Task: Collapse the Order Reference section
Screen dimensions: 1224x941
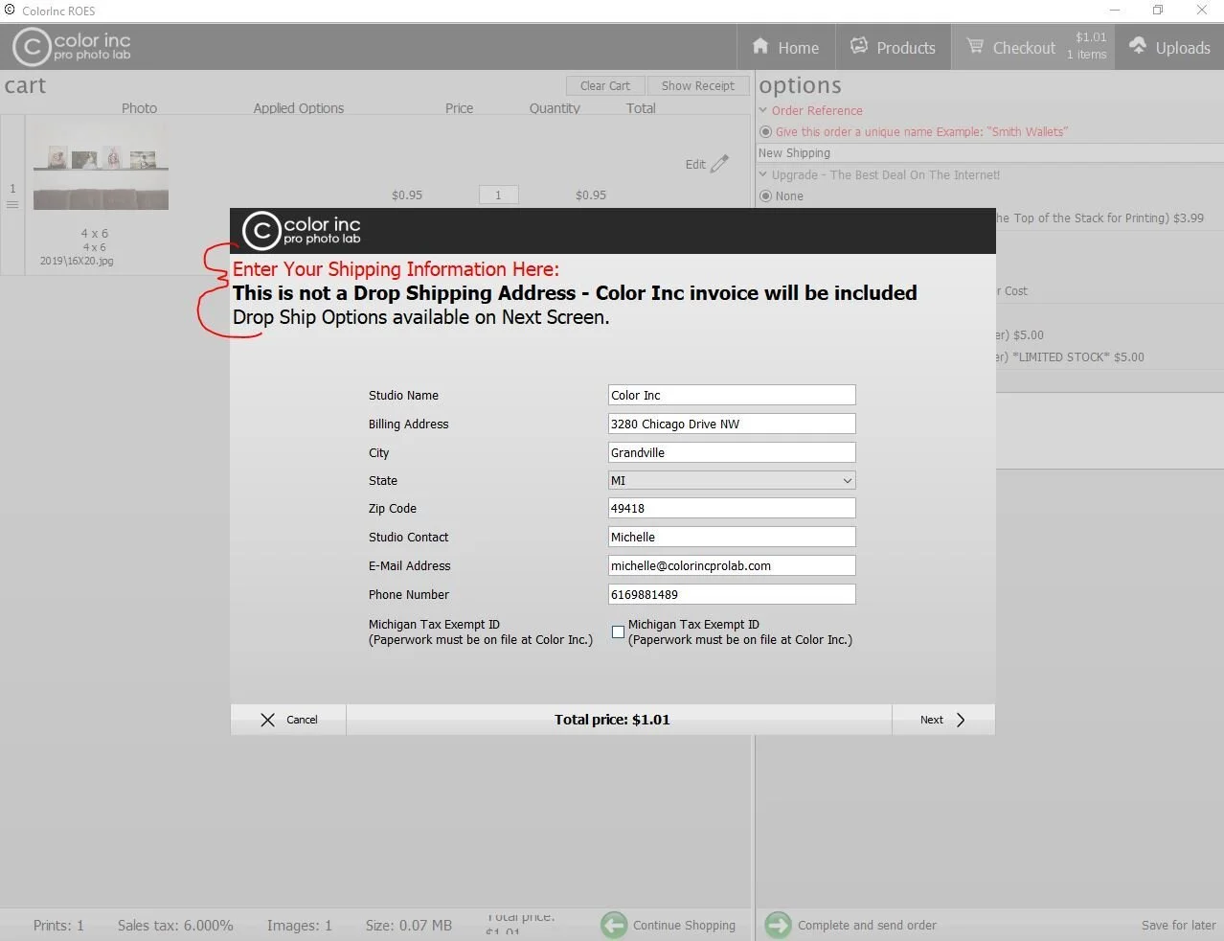Action: pyautogui.click(x=763, y=110)
